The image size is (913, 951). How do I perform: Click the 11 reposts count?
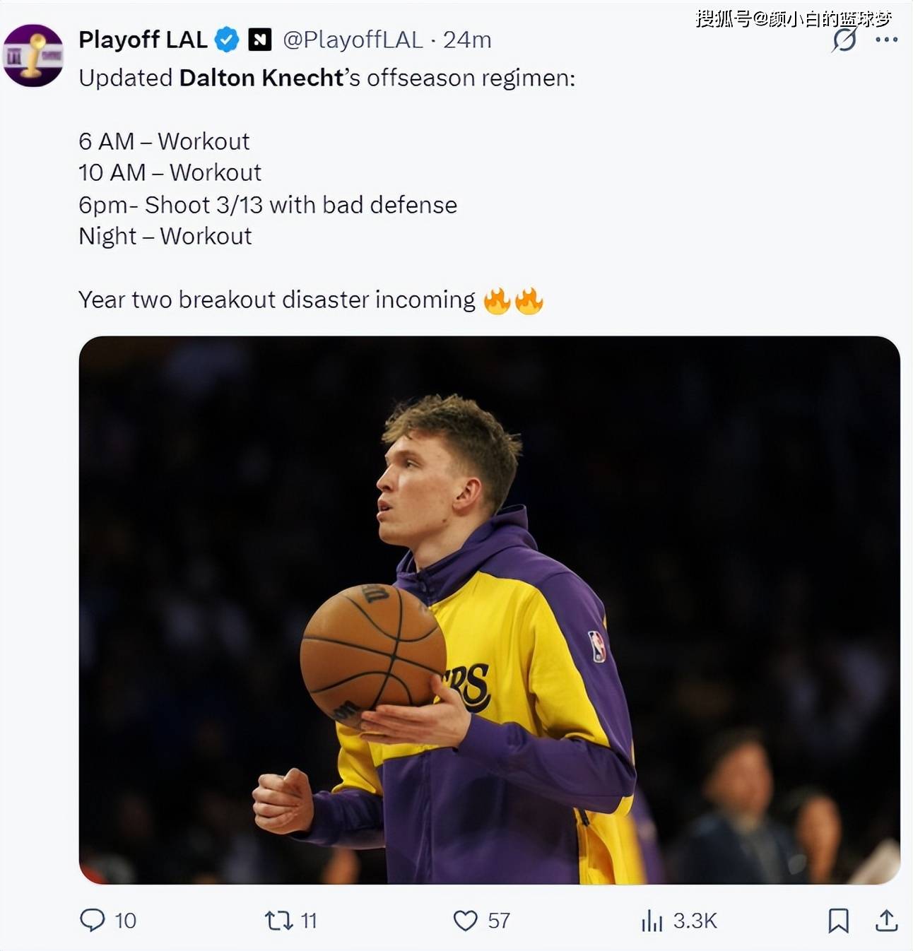[309, 920]
